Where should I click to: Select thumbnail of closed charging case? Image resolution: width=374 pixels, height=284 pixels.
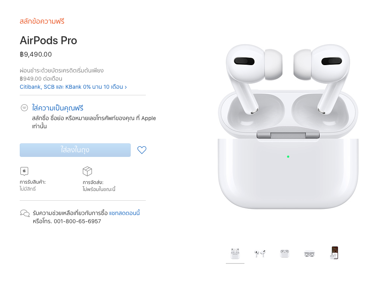pyautogui.click(x=285, y=253)
